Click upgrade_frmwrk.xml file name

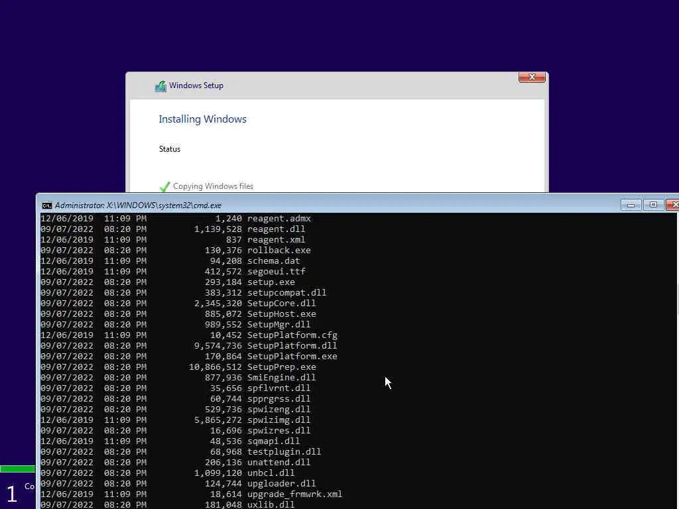click(x=295, y=494)
